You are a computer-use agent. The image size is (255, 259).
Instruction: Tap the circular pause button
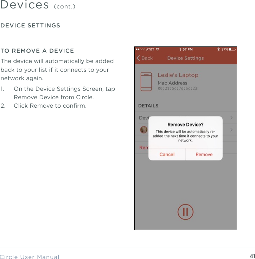[185, 212]
